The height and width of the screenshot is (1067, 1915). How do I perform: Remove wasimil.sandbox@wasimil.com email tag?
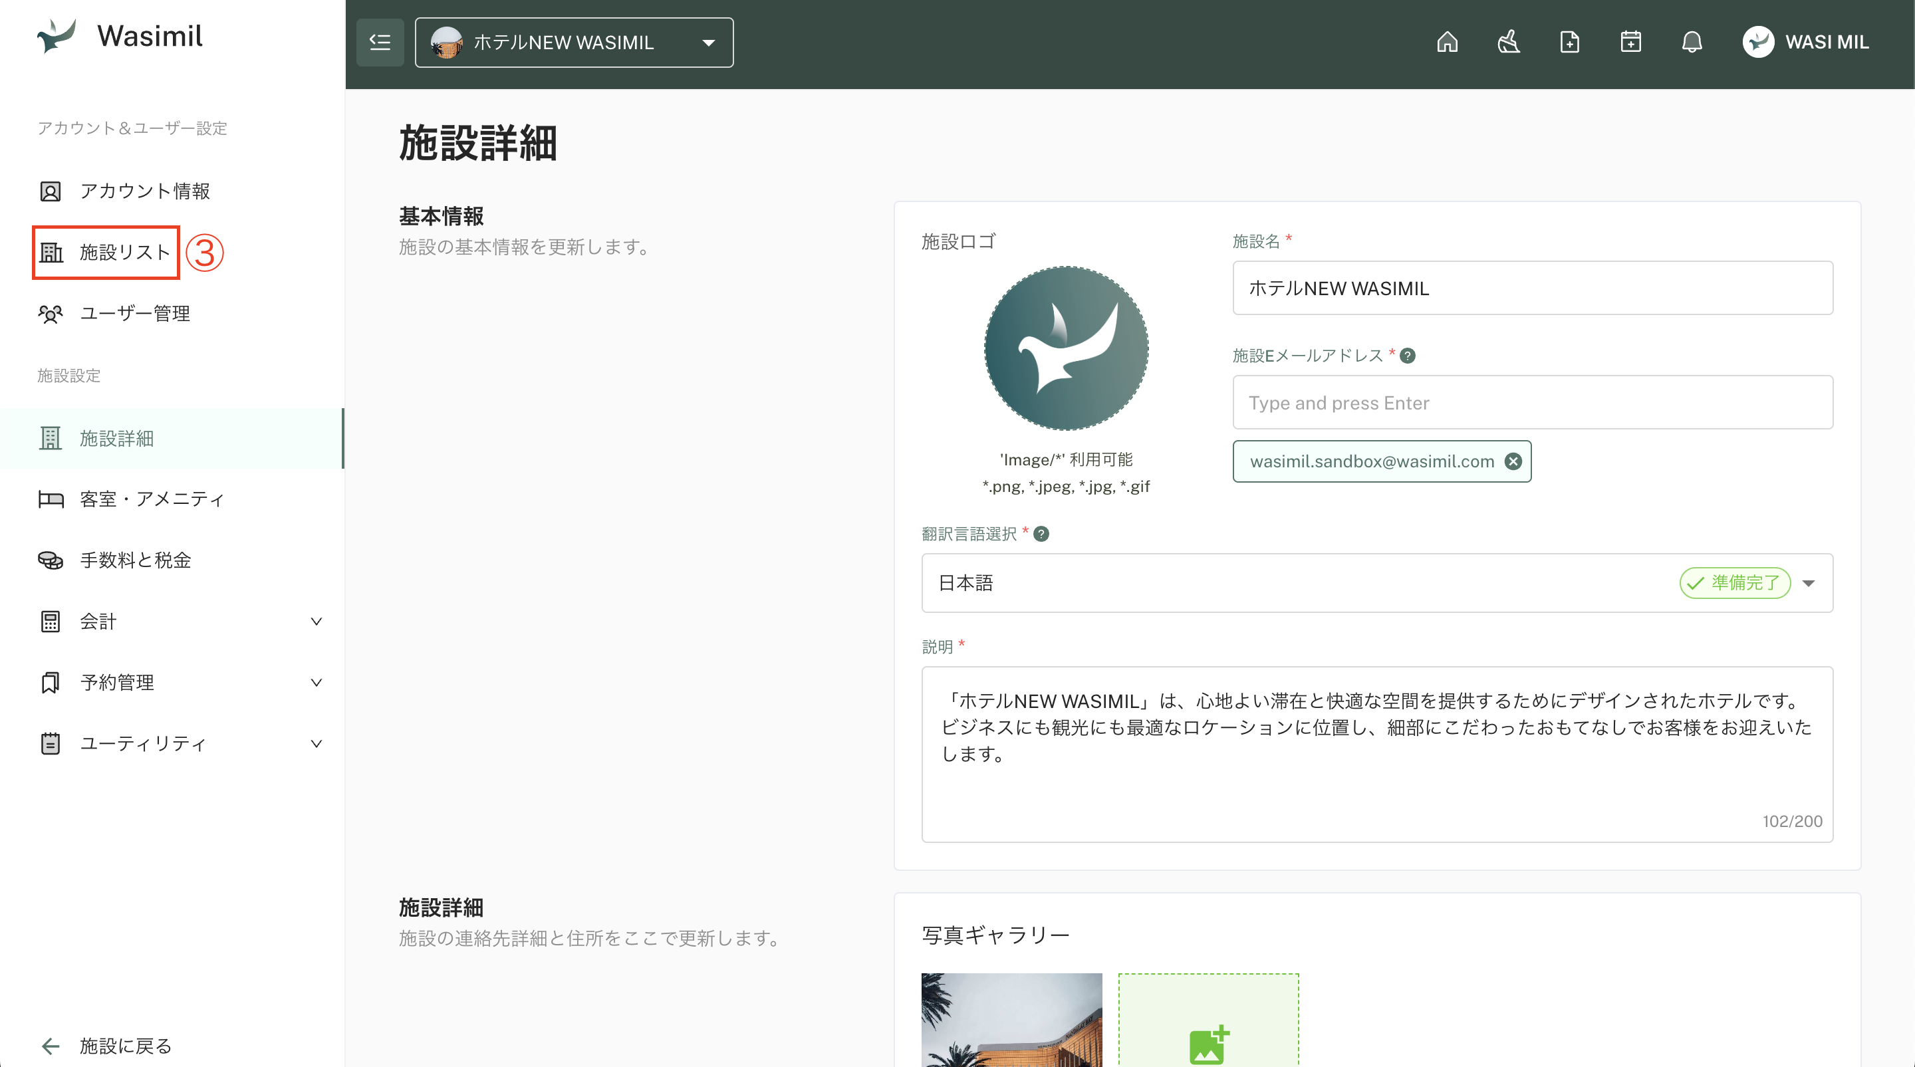click(x=1513, y=461)
